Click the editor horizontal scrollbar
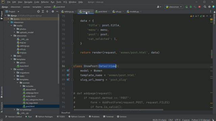Image resolution: width=216 pixels, height=121 pixels. click(118, 110)
